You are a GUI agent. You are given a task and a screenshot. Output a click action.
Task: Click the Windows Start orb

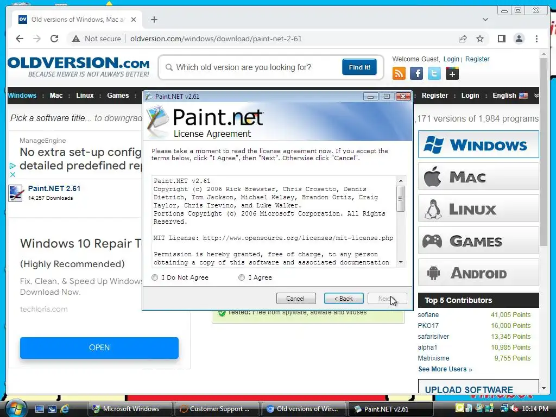(x=16, y=408)
